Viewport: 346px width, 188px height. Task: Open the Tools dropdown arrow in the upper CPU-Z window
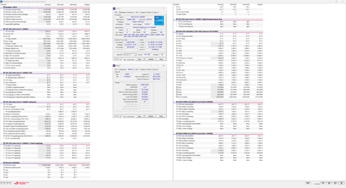[144, 59]
